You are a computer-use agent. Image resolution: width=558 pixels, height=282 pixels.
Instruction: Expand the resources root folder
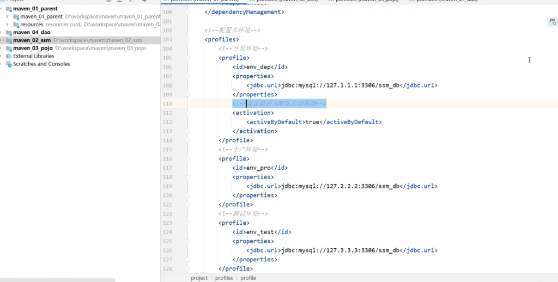tap(7, 24)
